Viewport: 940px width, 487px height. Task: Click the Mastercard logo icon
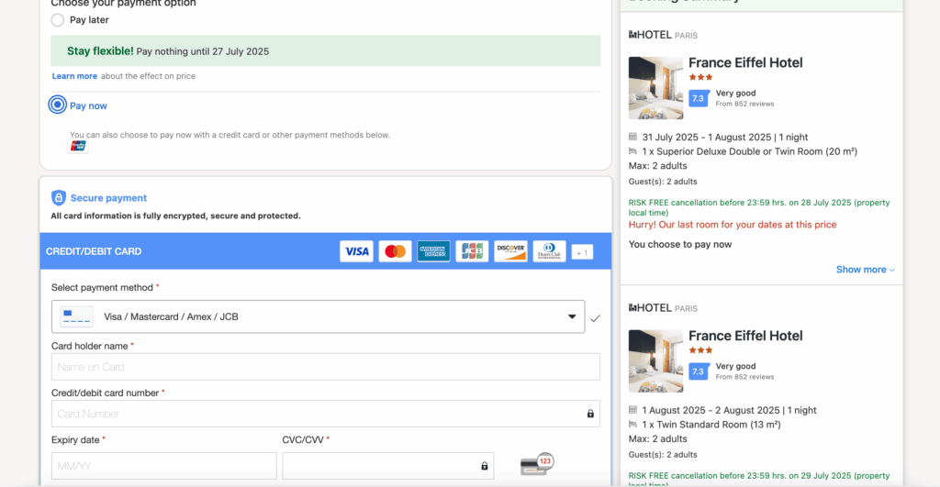[x=395, y=251]
